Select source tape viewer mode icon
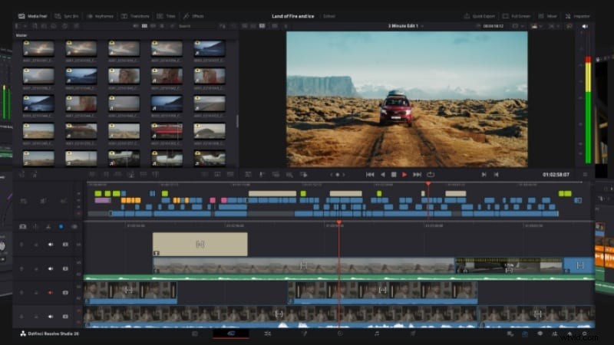The width and height of the screenshot is (614, 345). tap(253, 26)
